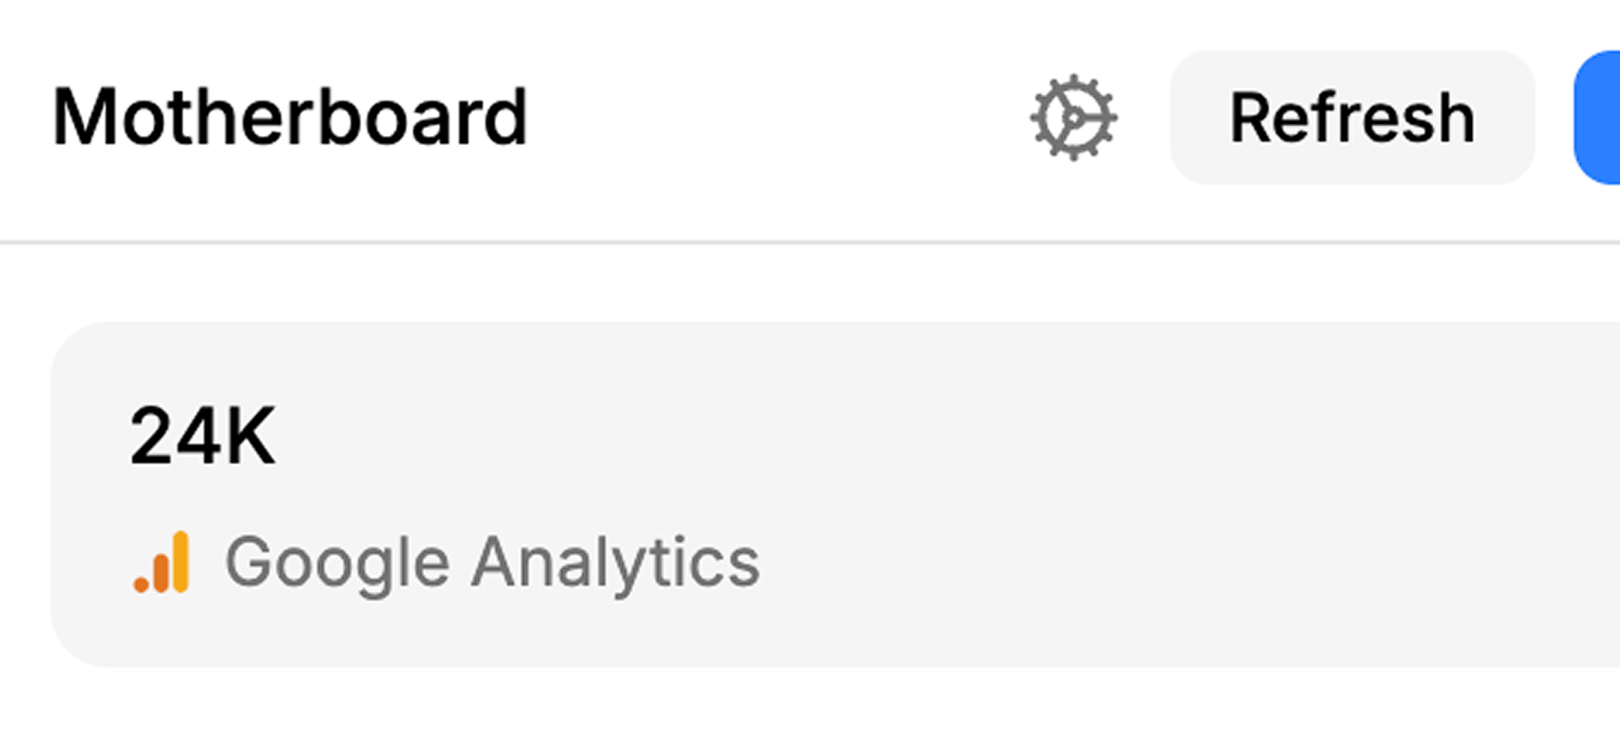The height and width of the screenshot is (749, 1620).
Task: Hit the gray Refresh pill button
Action: [1351, 118]
